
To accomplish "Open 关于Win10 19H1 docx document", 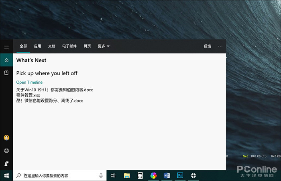I will pyautogui.click(x=55, y=90).
